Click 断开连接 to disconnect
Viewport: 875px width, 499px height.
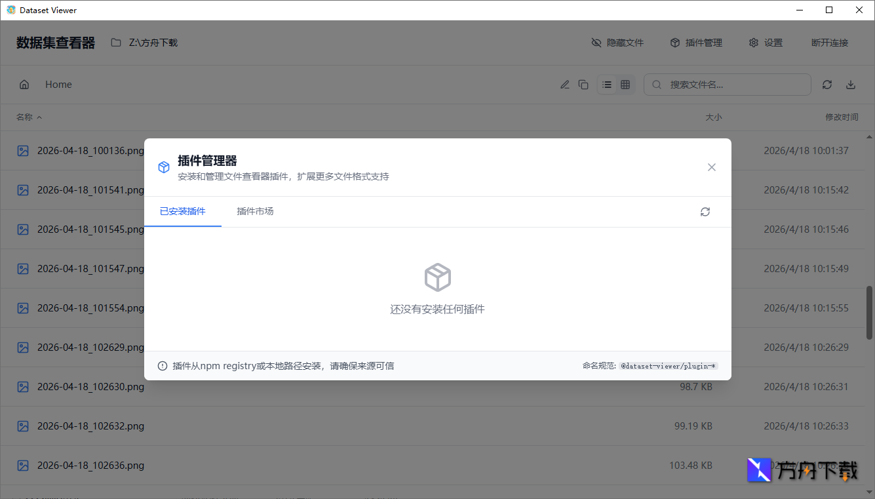[x=829, y=42]
